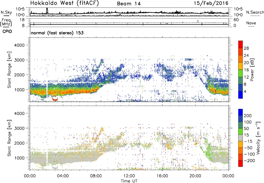Click the red near-range echo patch around 03:00

55,99
